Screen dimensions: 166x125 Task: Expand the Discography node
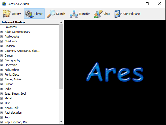[2, 60]
